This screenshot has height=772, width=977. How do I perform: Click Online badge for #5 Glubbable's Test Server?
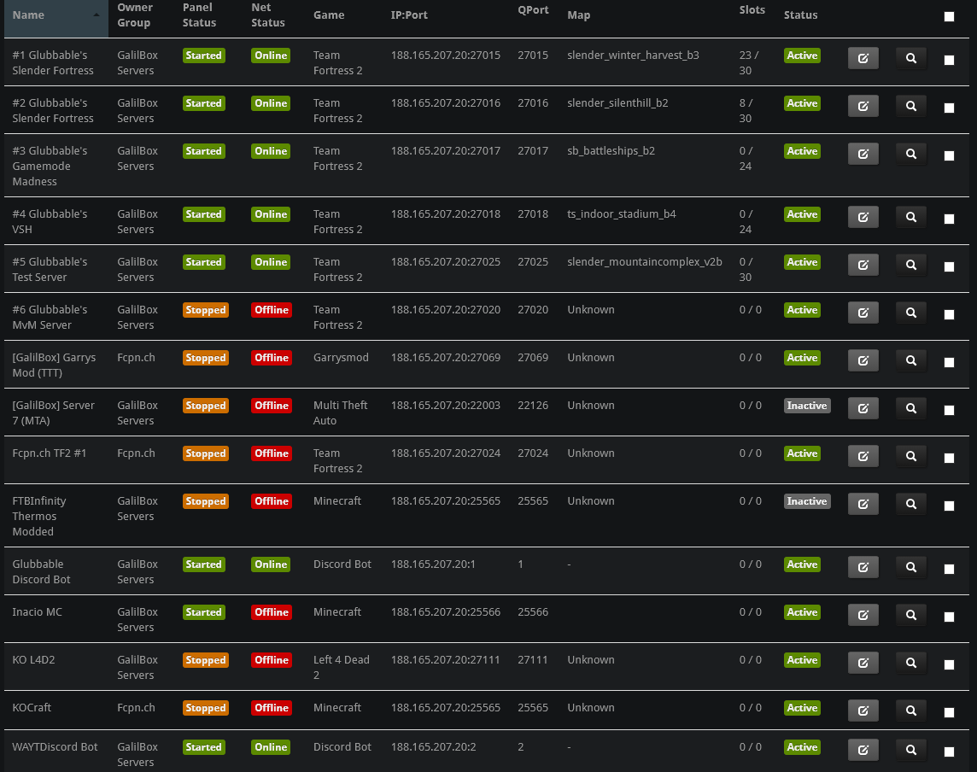coord(271,262)
